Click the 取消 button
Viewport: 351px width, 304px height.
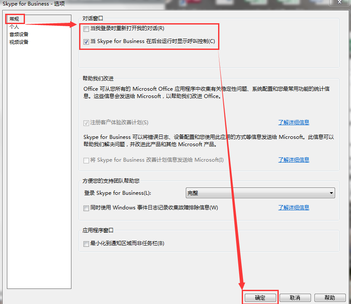click(295, 298)
